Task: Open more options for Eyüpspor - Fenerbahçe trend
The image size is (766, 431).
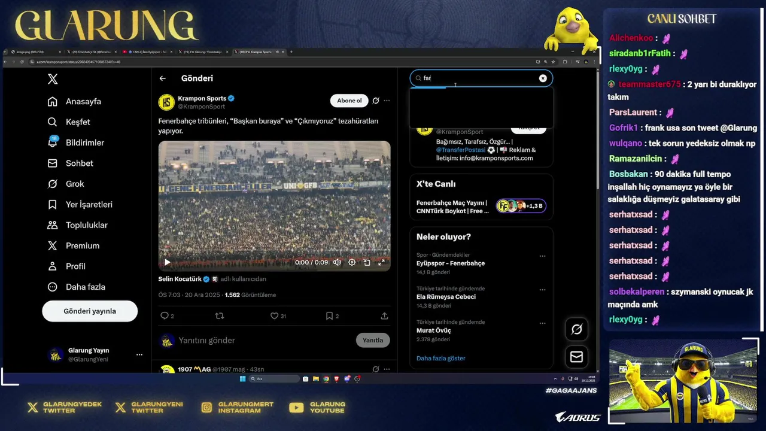Action: [542, 256]
